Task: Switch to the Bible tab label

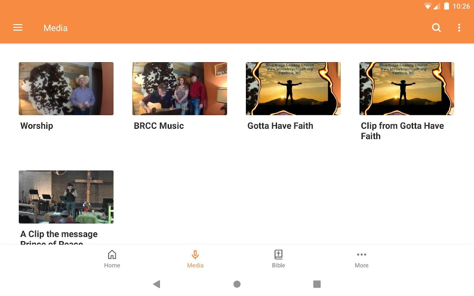Action: click(x=278, y=265)
